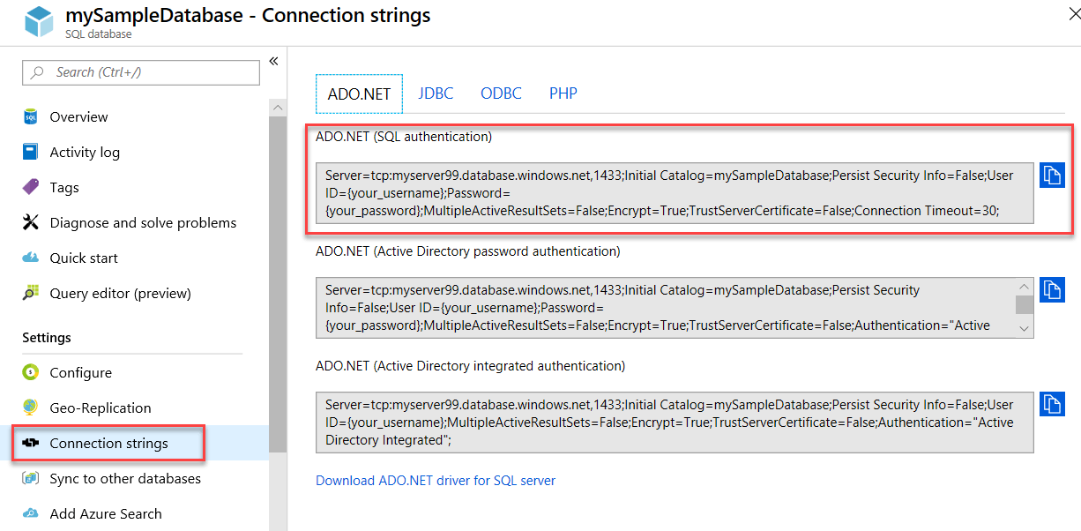Open the Overview page via its SQL icon

tap(29, 116)
